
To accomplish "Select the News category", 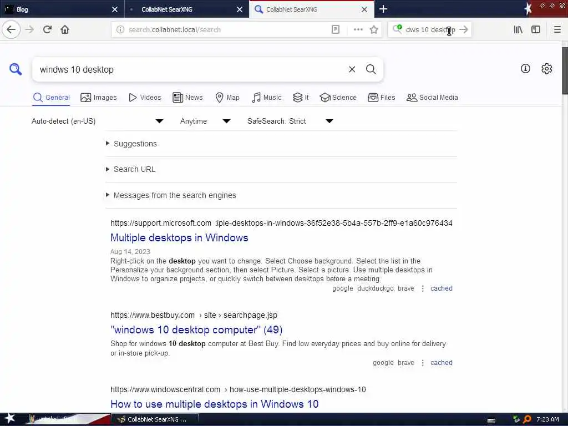I will pyautogui.click(x=187, y=98).
